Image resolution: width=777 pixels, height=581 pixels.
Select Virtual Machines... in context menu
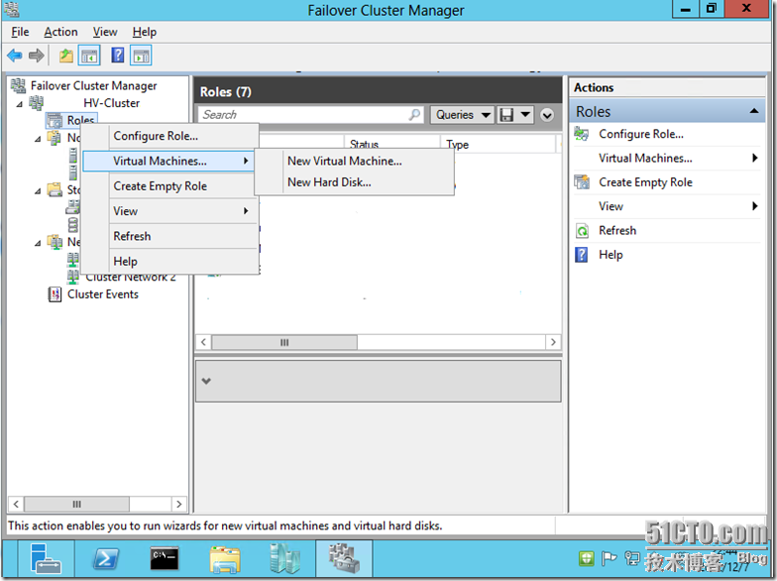(168, 161)
